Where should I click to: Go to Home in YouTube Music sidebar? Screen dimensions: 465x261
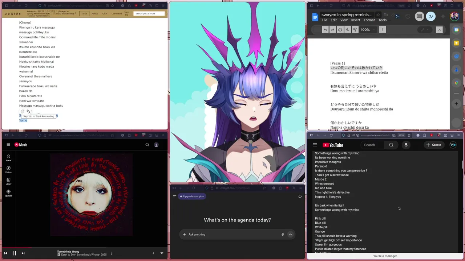pos(8,158)
